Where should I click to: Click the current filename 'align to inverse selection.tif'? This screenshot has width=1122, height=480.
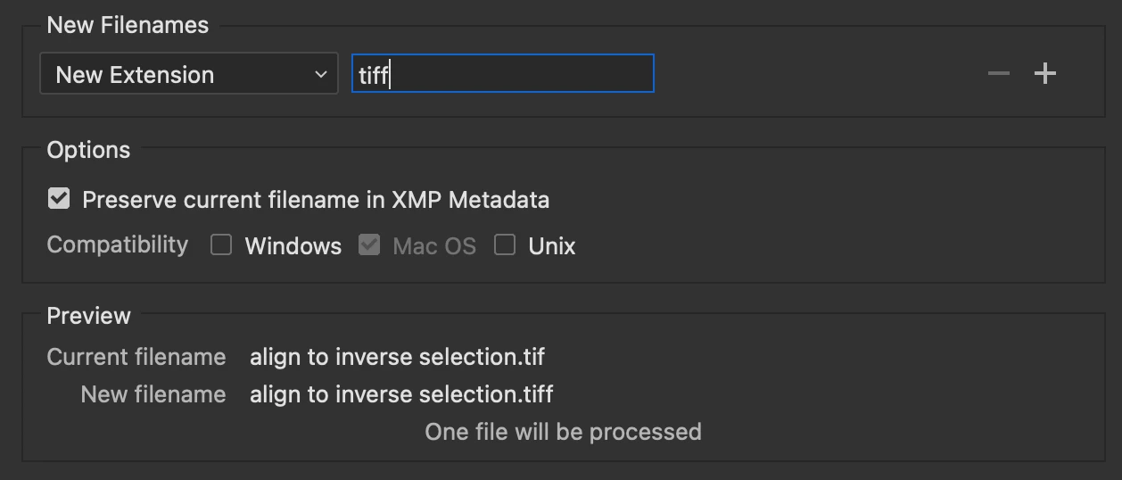[397, 357]
